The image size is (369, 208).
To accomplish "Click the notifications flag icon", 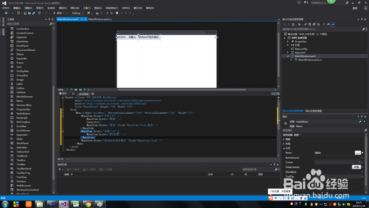I will click(306, 3).
